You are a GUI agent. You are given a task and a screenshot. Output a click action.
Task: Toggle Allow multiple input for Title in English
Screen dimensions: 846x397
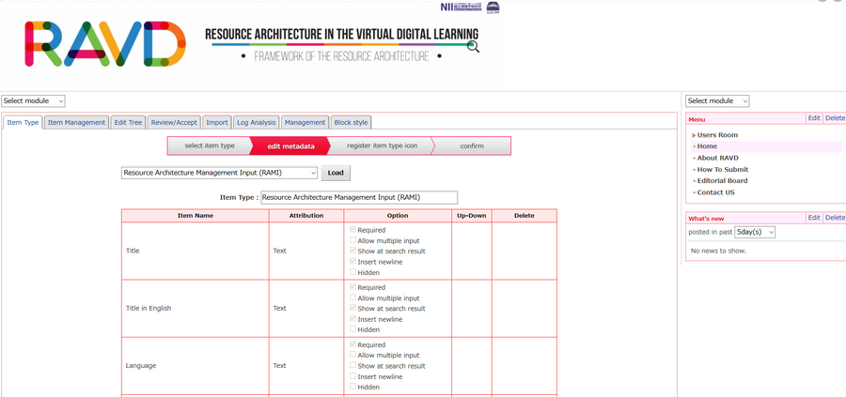pyautogui.click(x=352, y=298)
